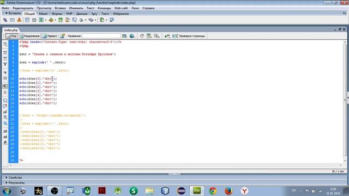This screenshot has height=196, width=349.
Task: Insert a Comment icon
Action: tap(74, 20)
